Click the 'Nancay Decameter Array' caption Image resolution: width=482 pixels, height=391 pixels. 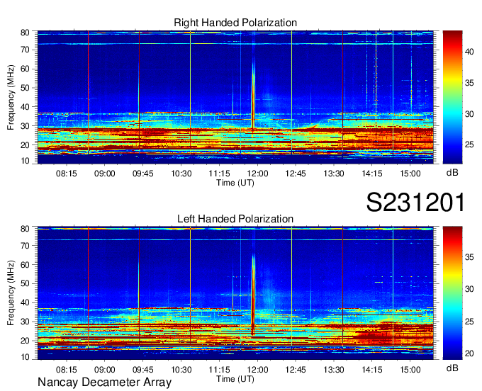(x=104, y=382)
